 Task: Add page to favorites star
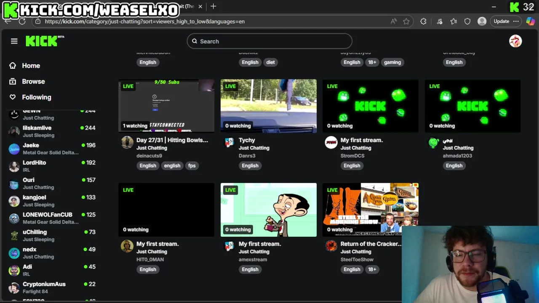tap(406, 21)
